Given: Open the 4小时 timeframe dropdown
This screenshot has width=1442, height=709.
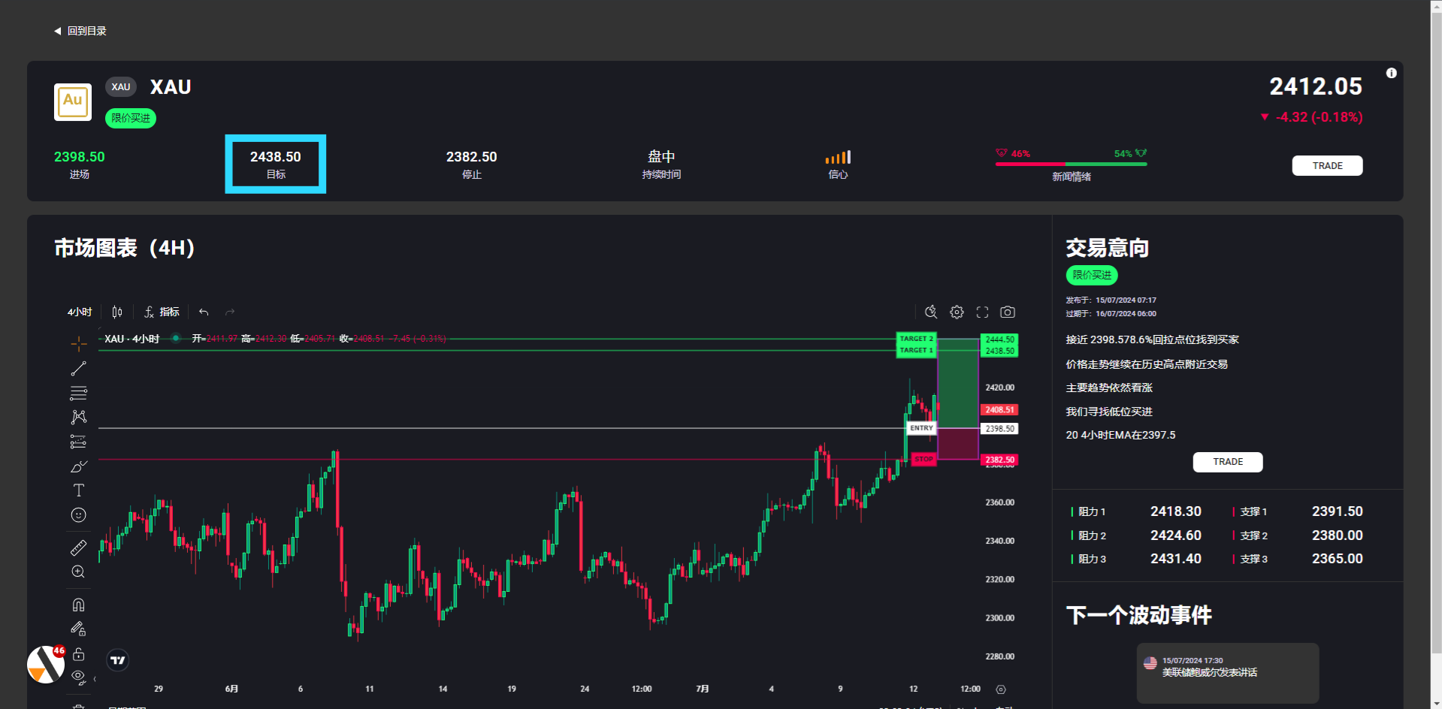Looking at the screenshot, I should [80, 312].
